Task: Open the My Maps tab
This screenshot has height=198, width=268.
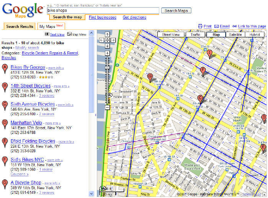Action: [51, 26]
